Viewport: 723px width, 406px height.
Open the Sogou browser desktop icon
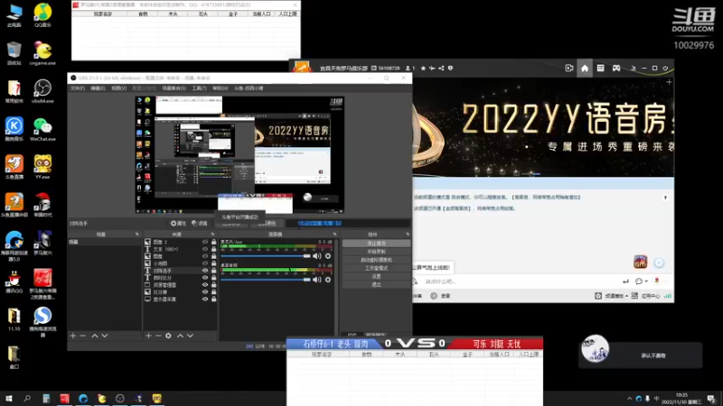pyautogui.click(x=42, y=321)
